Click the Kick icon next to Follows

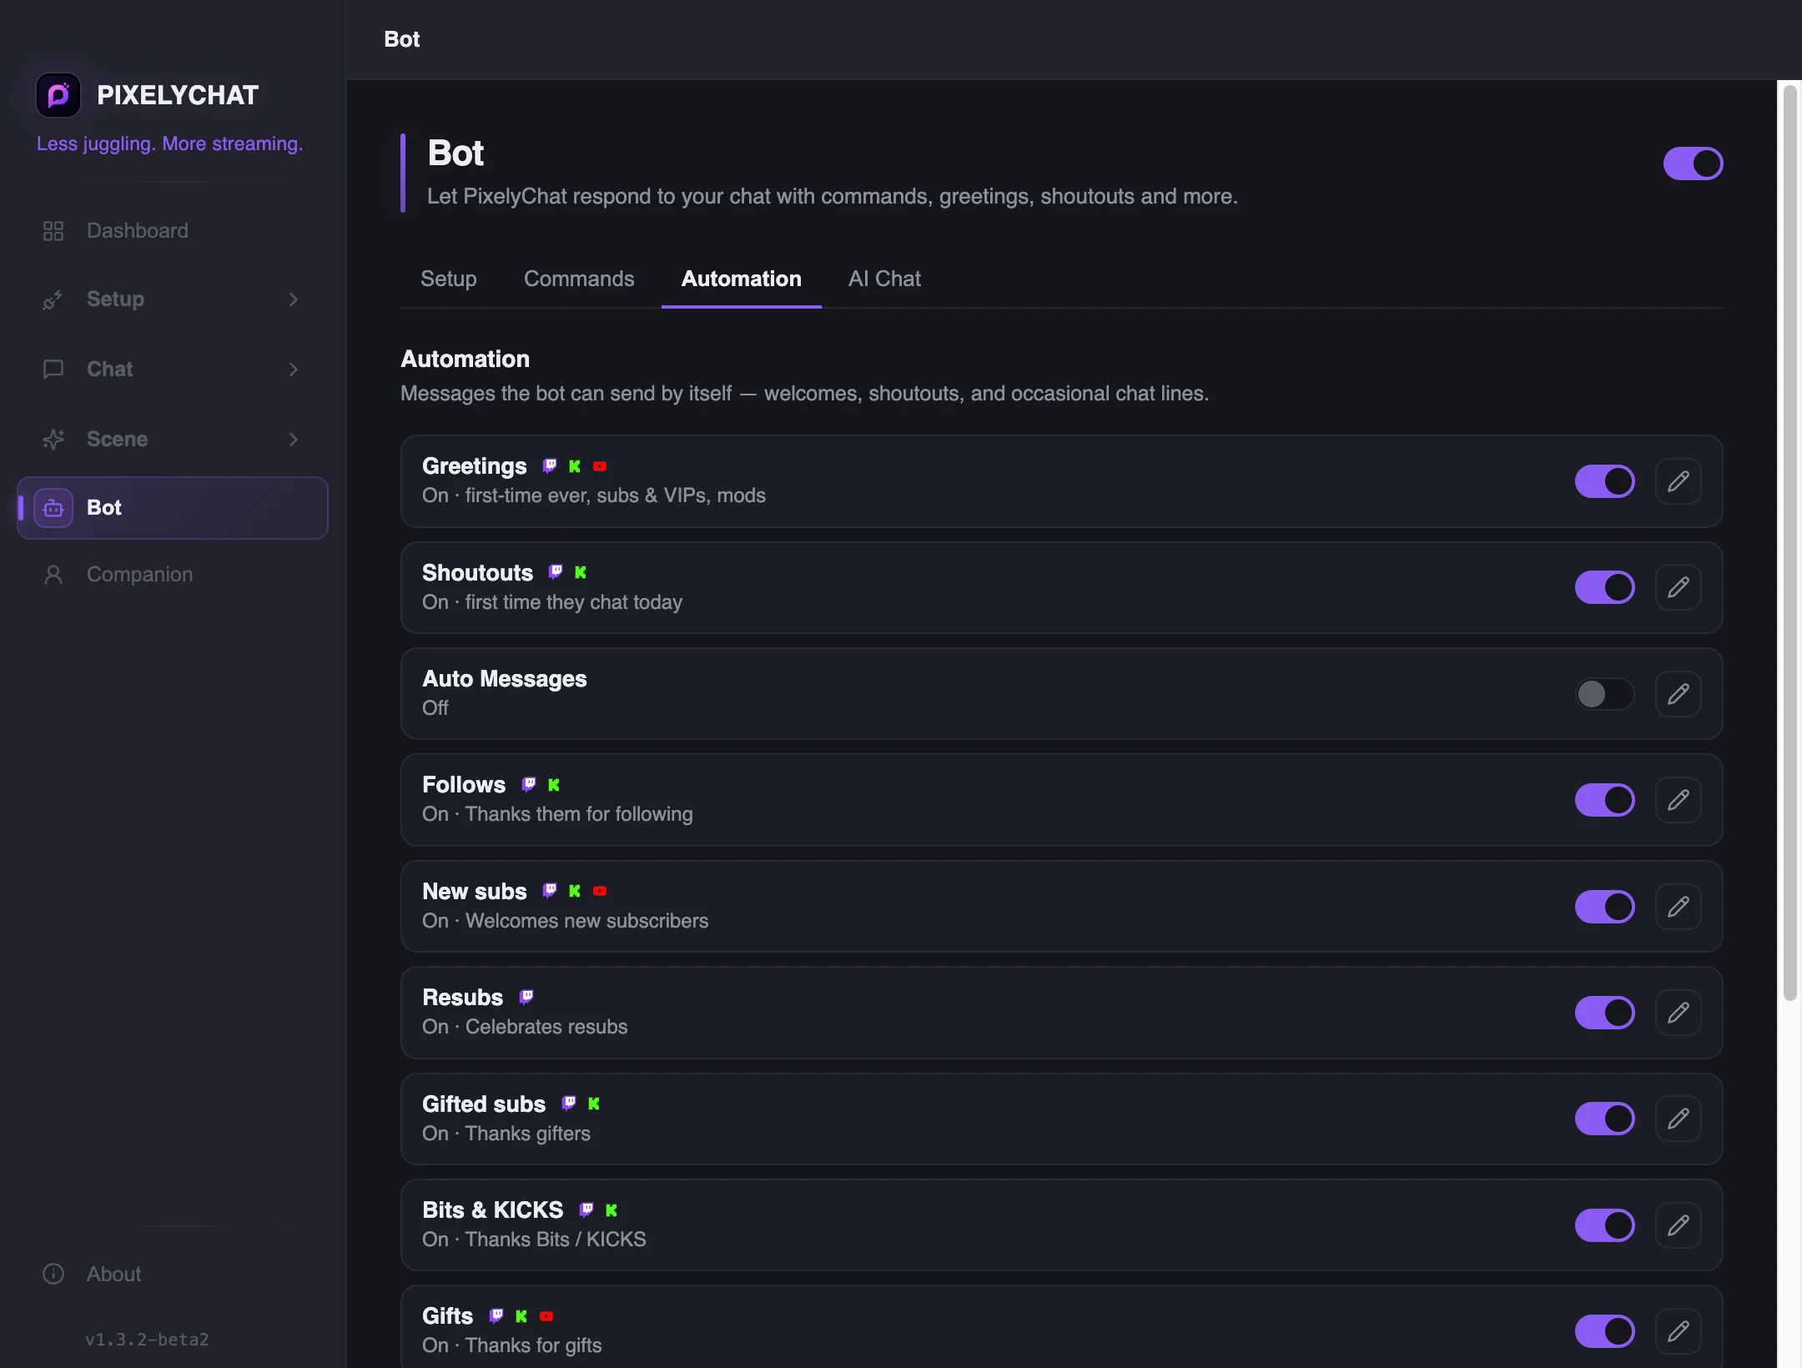[x=554, y=785]
